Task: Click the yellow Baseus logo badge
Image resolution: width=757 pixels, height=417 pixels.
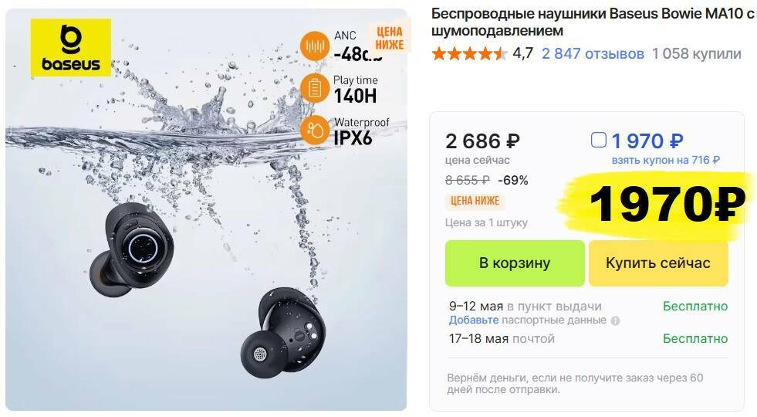Action: (x=71, y=47)
